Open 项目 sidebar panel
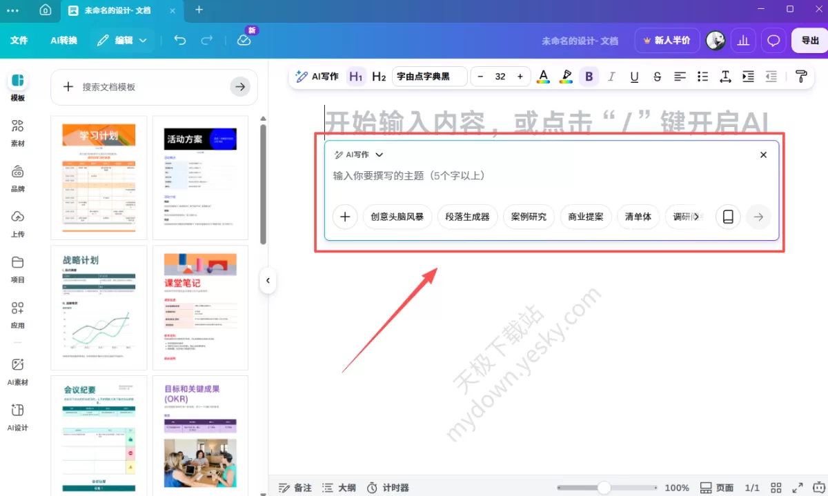 [18, 270]
